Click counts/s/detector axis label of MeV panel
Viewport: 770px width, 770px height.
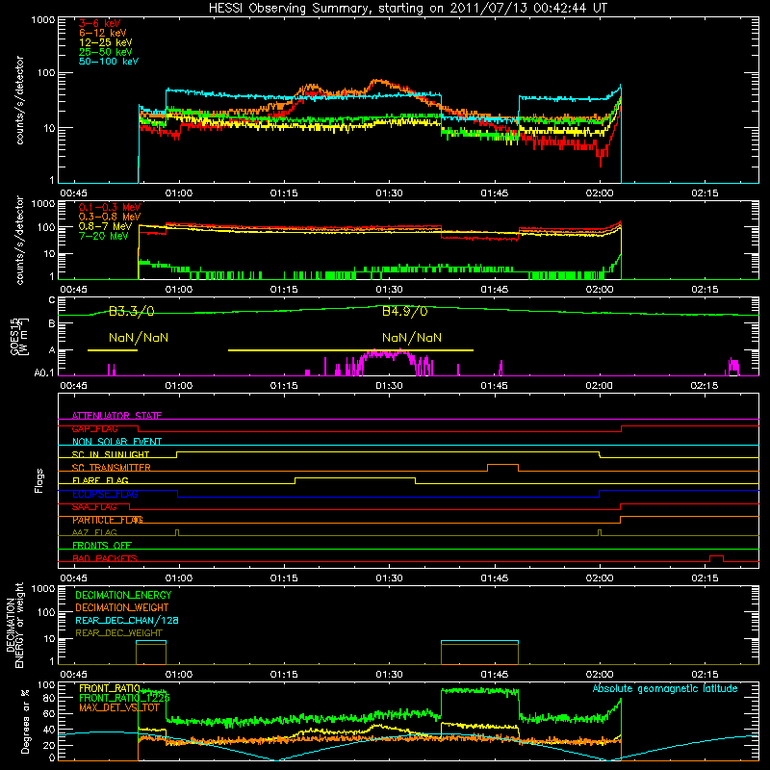[x=19, y=240]
